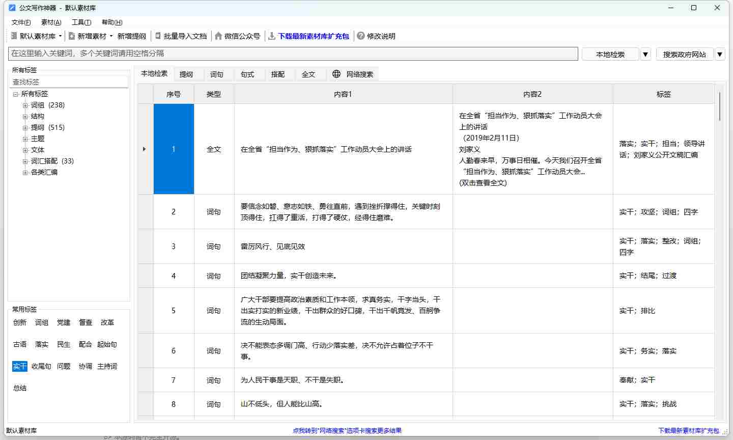Click the 默认素材库 library icon in toolbar
The height and width of the screenshot is (440, 733).
pos(14,36)
